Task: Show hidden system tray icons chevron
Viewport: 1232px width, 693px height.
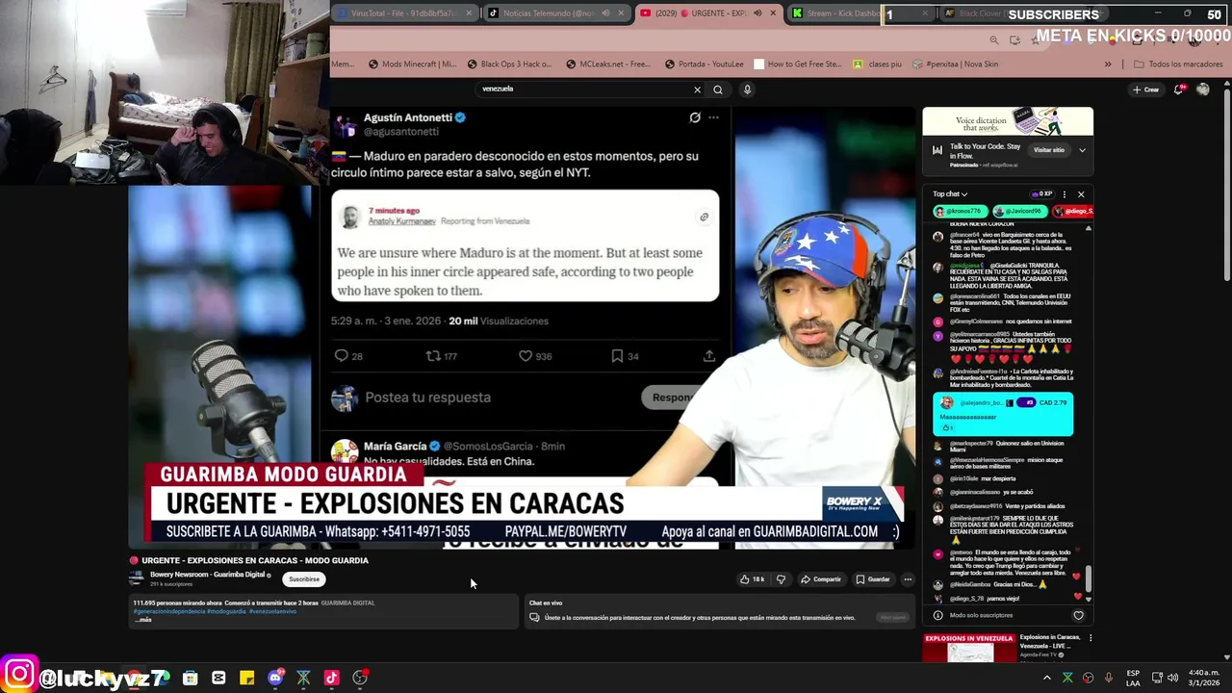Action: point(1046,678)
